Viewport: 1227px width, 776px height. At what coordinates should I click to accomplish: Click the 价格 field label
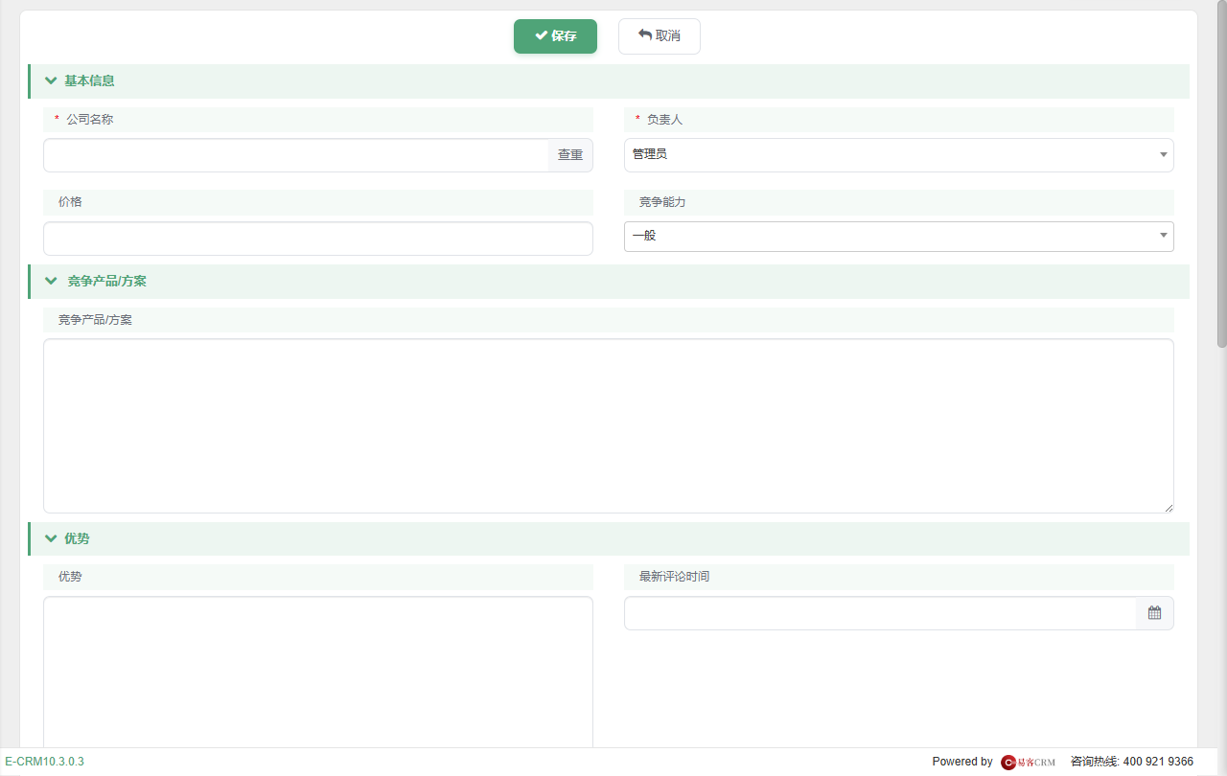(x=70, y=202)
